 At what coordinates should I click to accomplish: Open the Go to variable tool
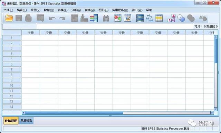tap(84, 18)
